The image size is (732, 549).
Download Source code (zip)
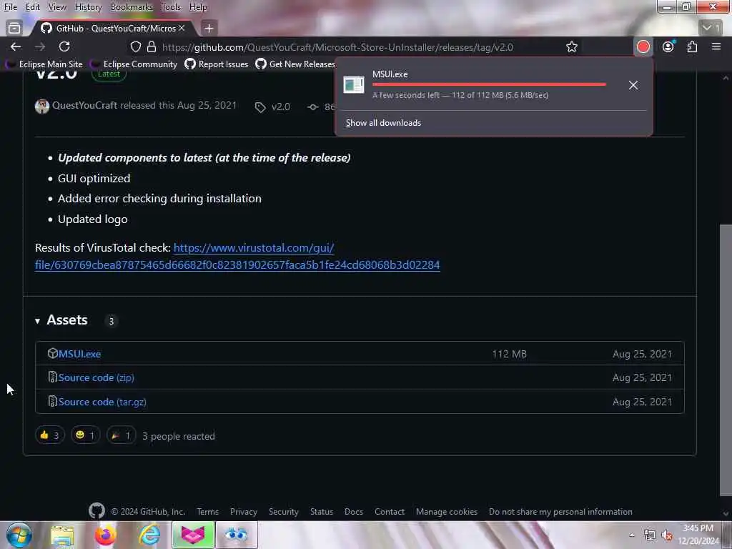point(97,377)
